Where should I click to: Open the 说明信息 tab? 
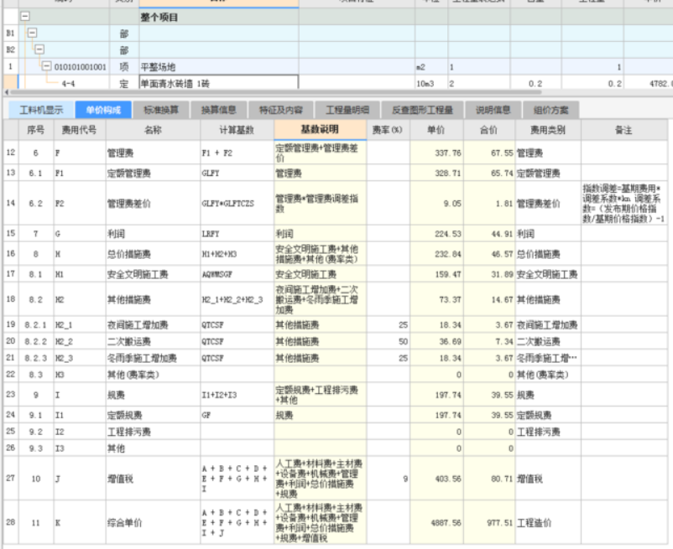[x=493, y=110]
